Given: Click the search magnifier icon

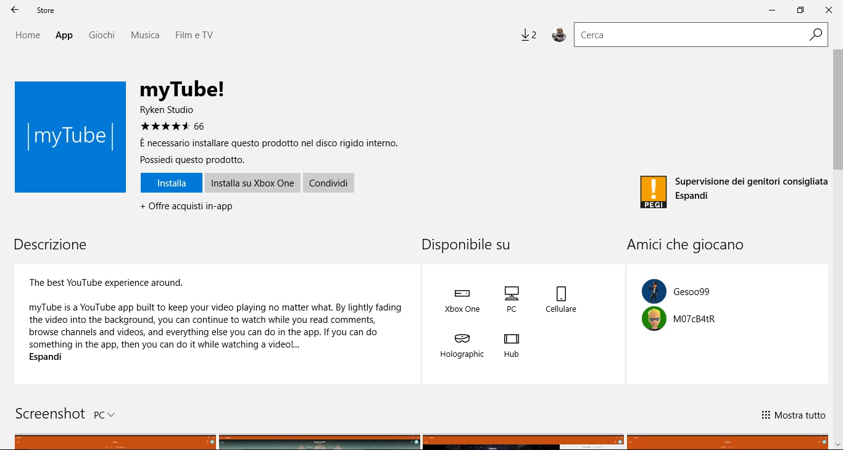Looking at the screenshot, I should tap(816, 35).
